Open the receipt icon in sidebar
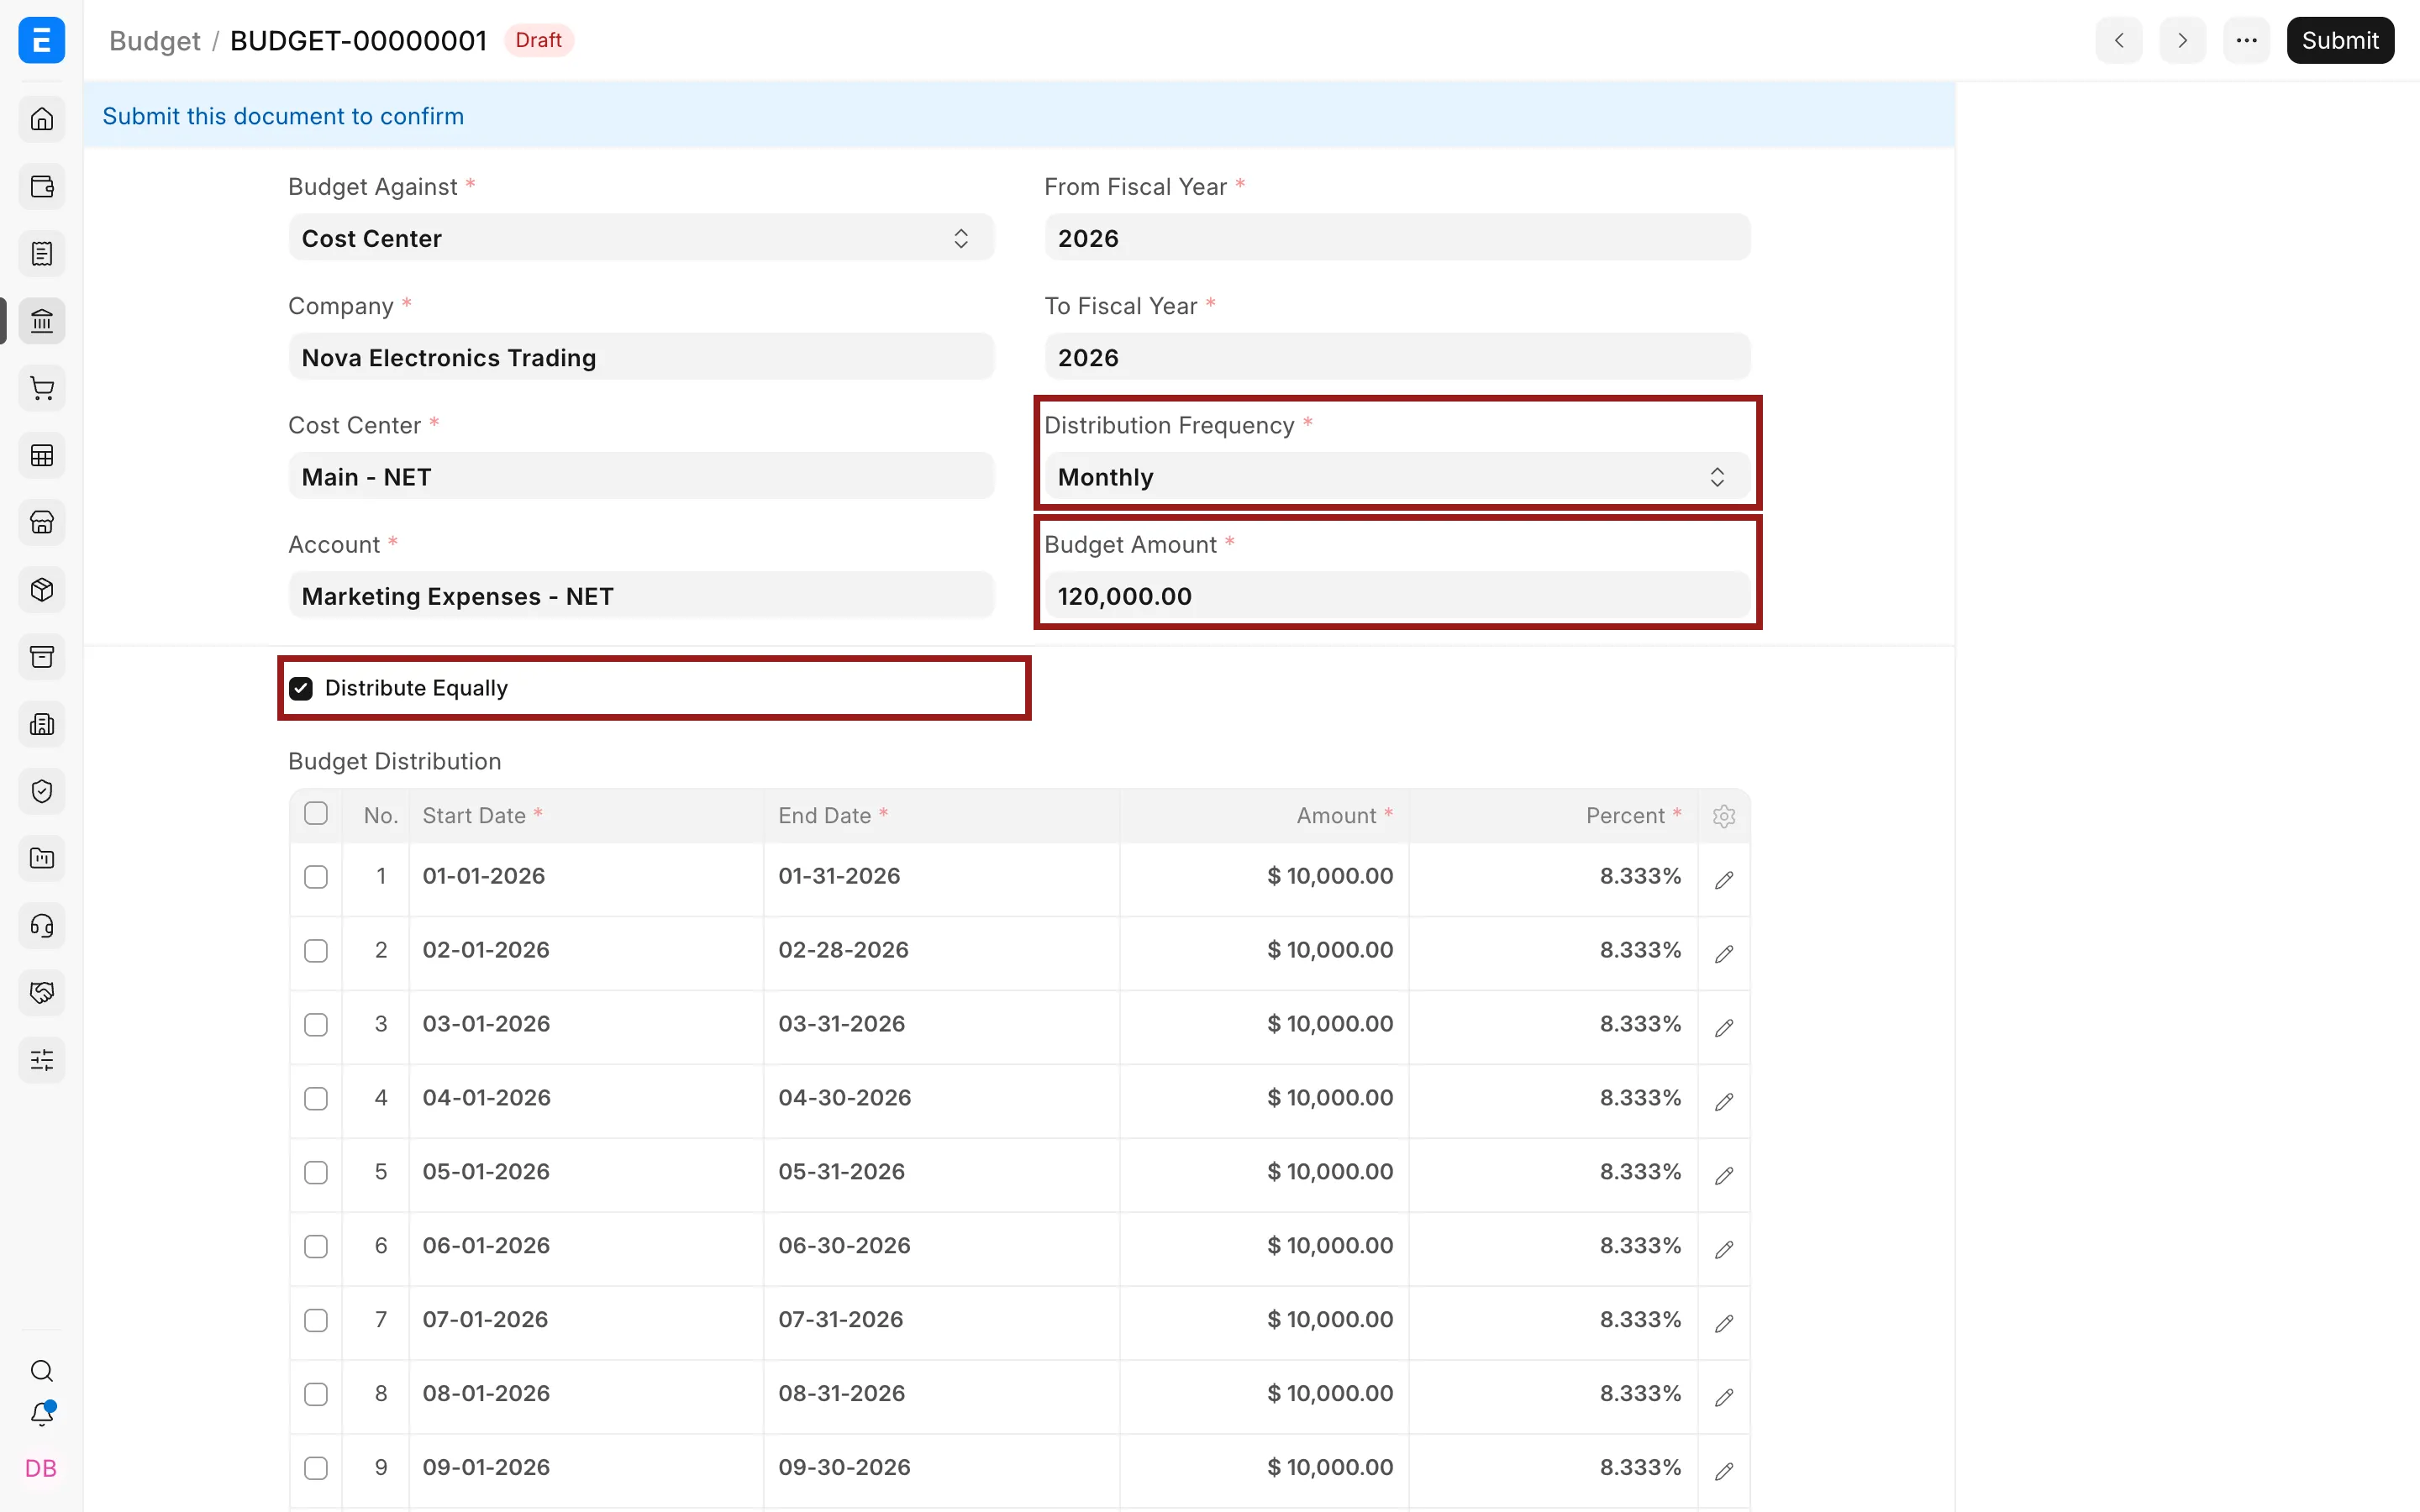Screen dimensions: 2420x1512 click(42, 254)
